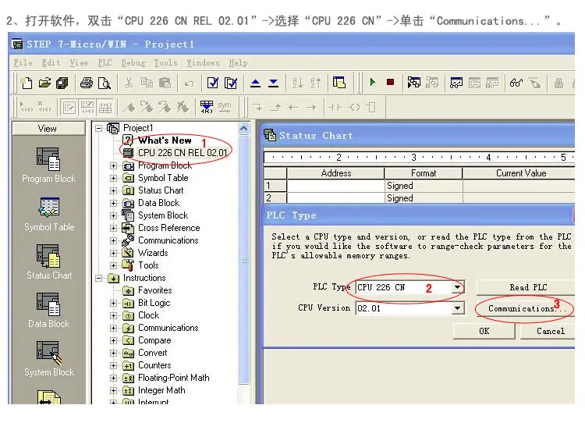This screenshot has width=585, height=423.
Task: Click the Address cell in row 1
Action: [x=335, y=186]
